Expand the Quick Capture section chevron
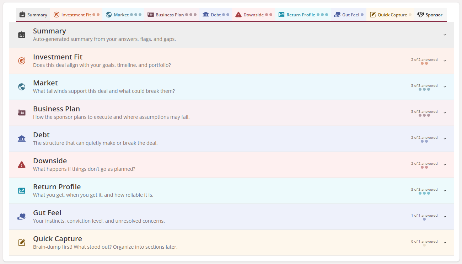 pos(445,243)
